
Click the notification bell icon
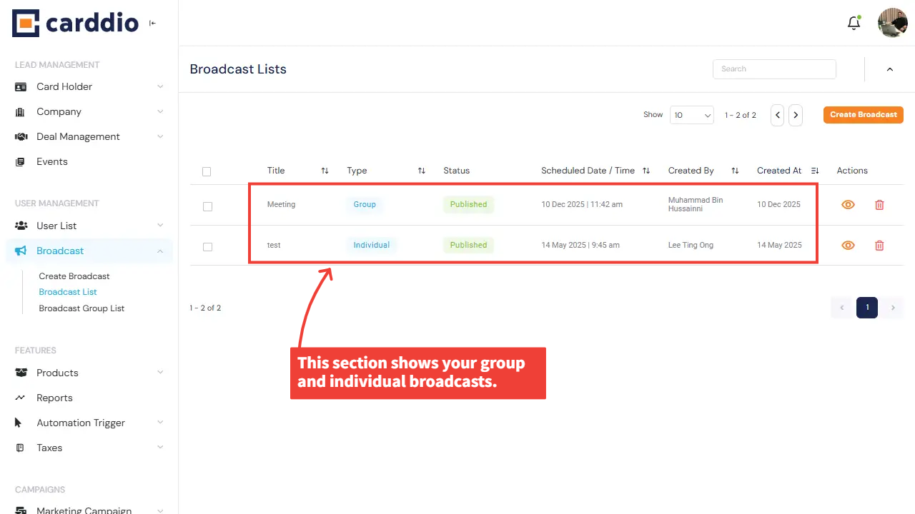(854, 23)
